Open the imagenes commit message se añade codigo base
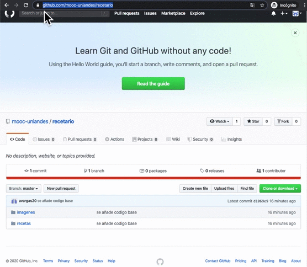This screenshot has width=307, height=267. point(117,212)
